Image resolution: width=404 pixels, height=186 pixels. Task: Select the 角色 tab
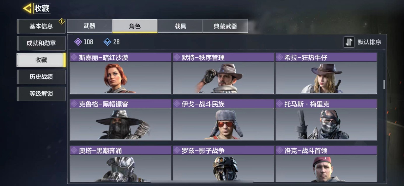coord(135,26)
